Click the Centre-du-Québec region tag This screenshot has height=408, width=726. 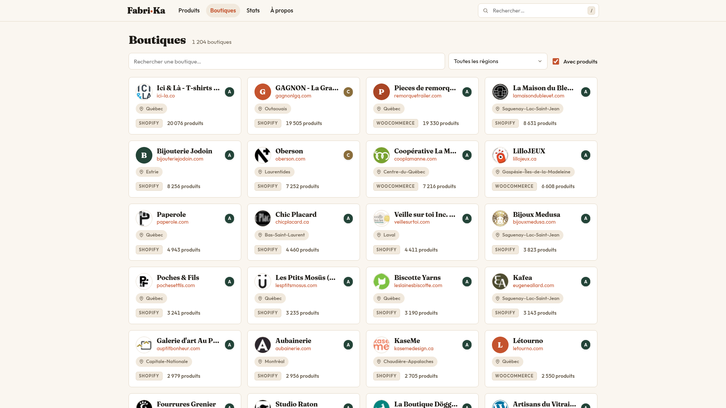401,172
